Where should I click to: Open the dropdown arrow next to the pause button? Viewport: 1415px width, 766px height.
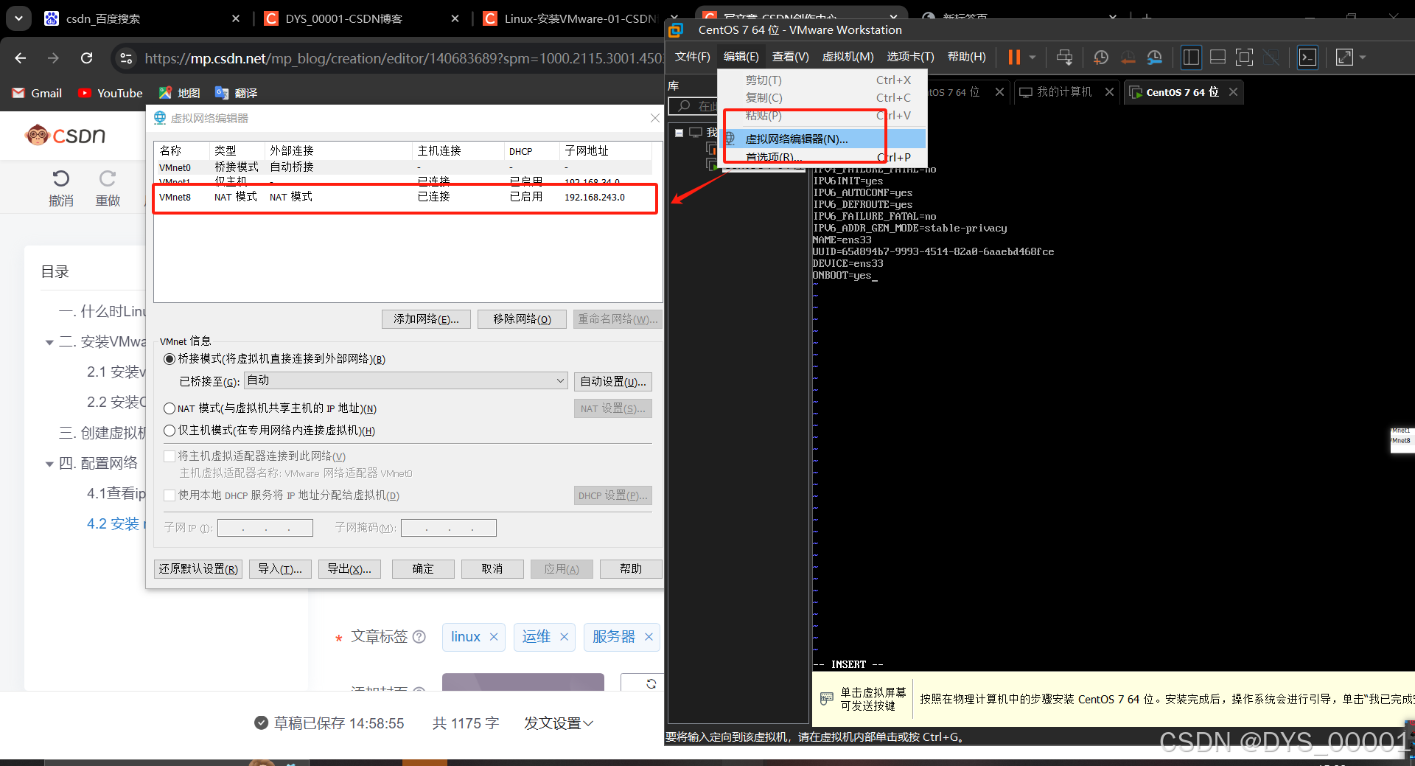point(1033,57)
